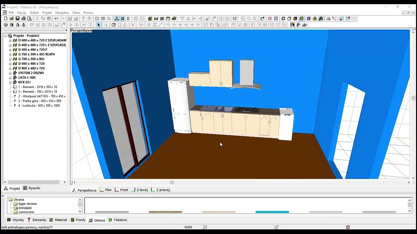Click the New document icon
This screenshot has height=234, width=417.
click(x=6, y=19)
